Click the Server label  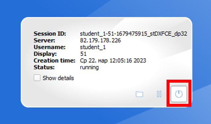(x=44, y=40)
